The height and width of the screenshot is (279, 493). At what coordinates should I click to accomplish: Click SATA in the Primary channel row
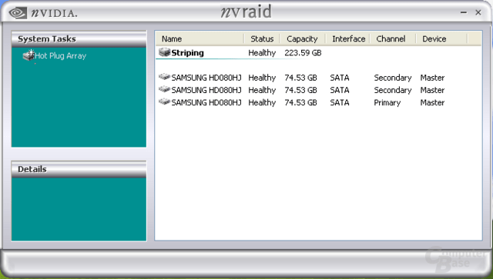(x=340, y=103)
